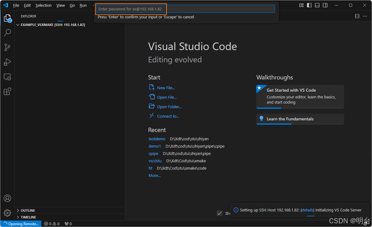
Task: Open the Accounts icon in activity bar
Action: (7, 198)
